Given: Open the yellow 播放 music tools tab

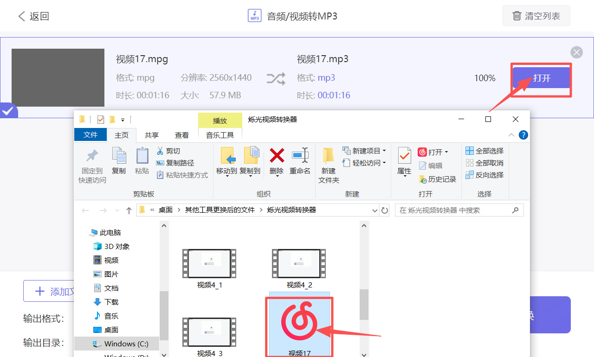Looking at the screenshot, I should point(220,120).
